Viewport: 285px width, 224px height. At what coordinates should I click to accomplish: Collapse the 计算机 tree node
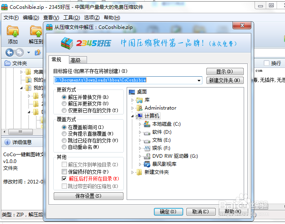tap(132, 116)
